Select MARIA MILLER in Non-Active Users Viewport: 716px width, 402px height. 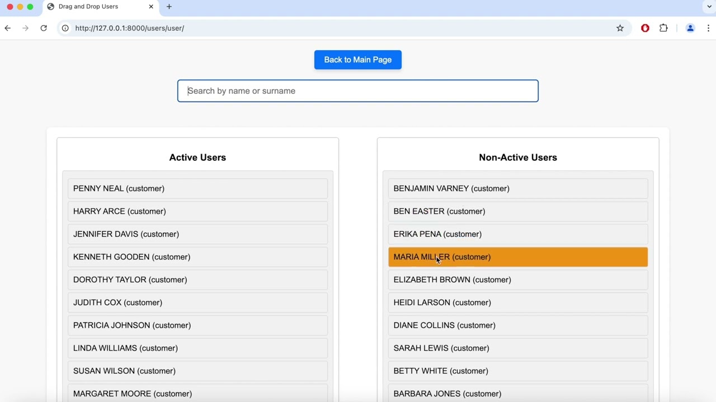[517, 257]
